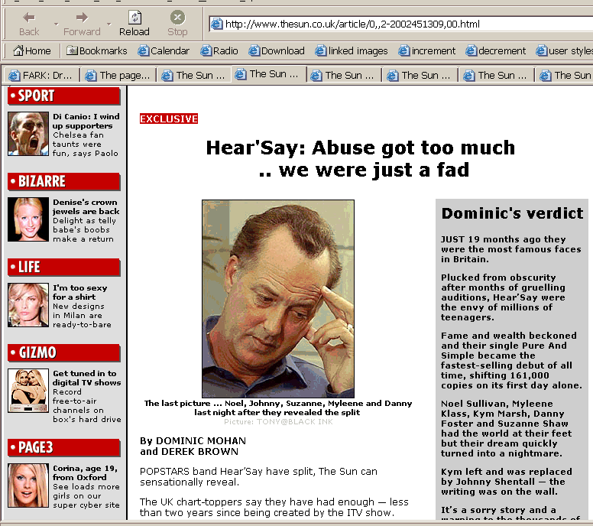The width and height of the screenshot is (593, 526).
Task: Open 'Corina, age 19, from Oxford' link
Action: pos(85,472)
